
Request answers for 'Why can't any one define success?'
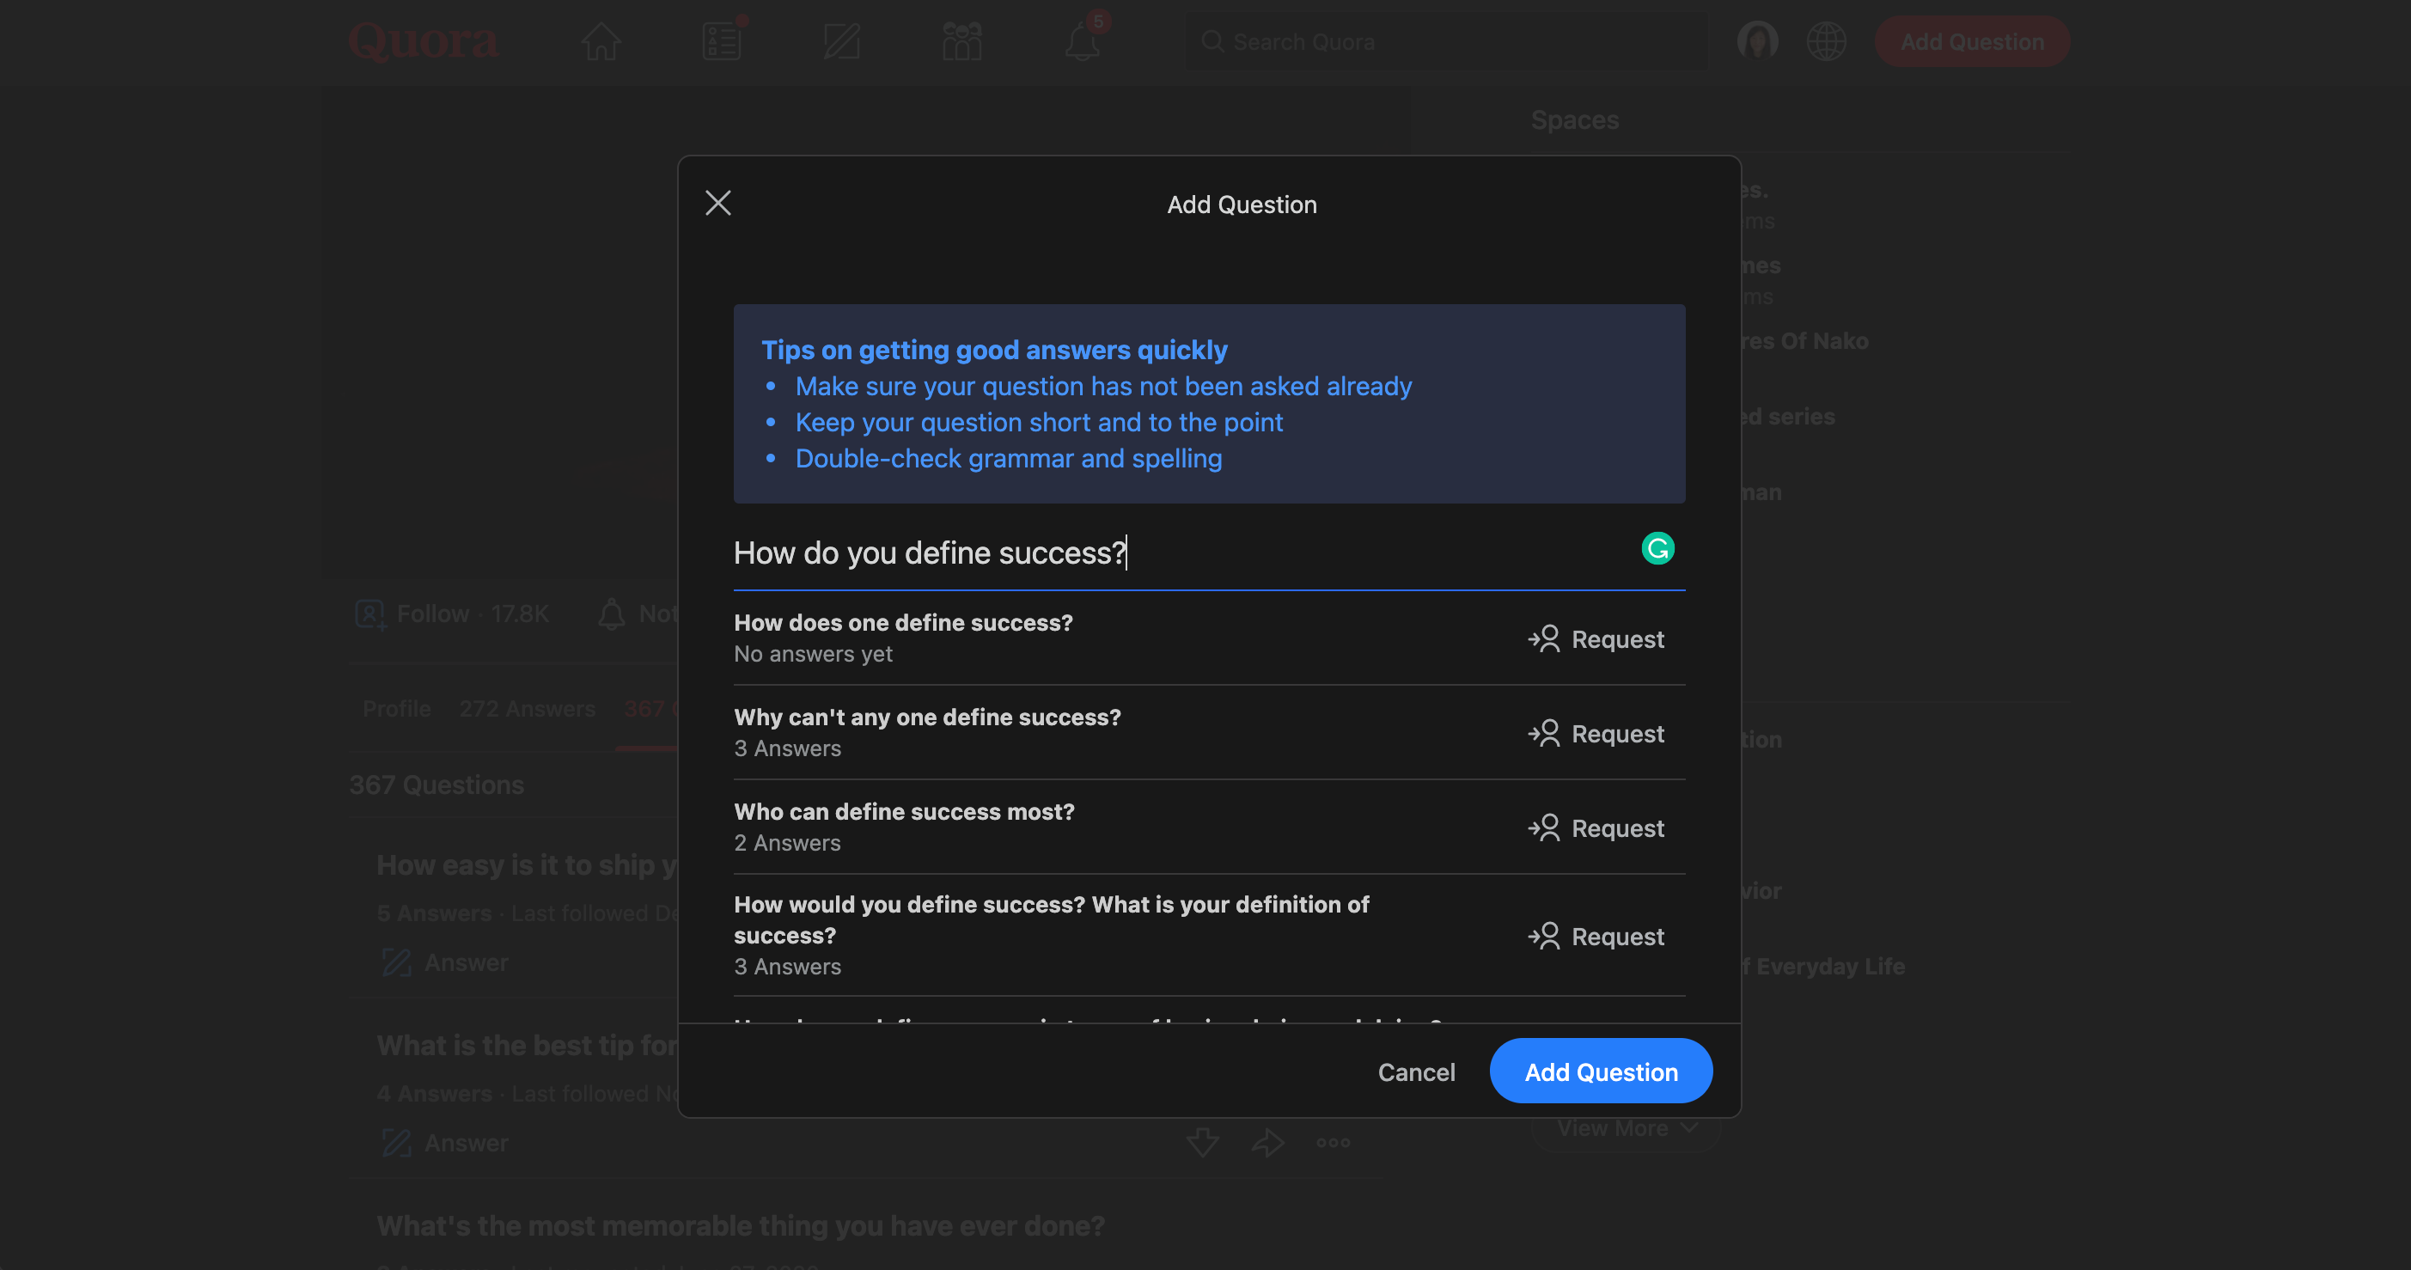point(1596,734)
